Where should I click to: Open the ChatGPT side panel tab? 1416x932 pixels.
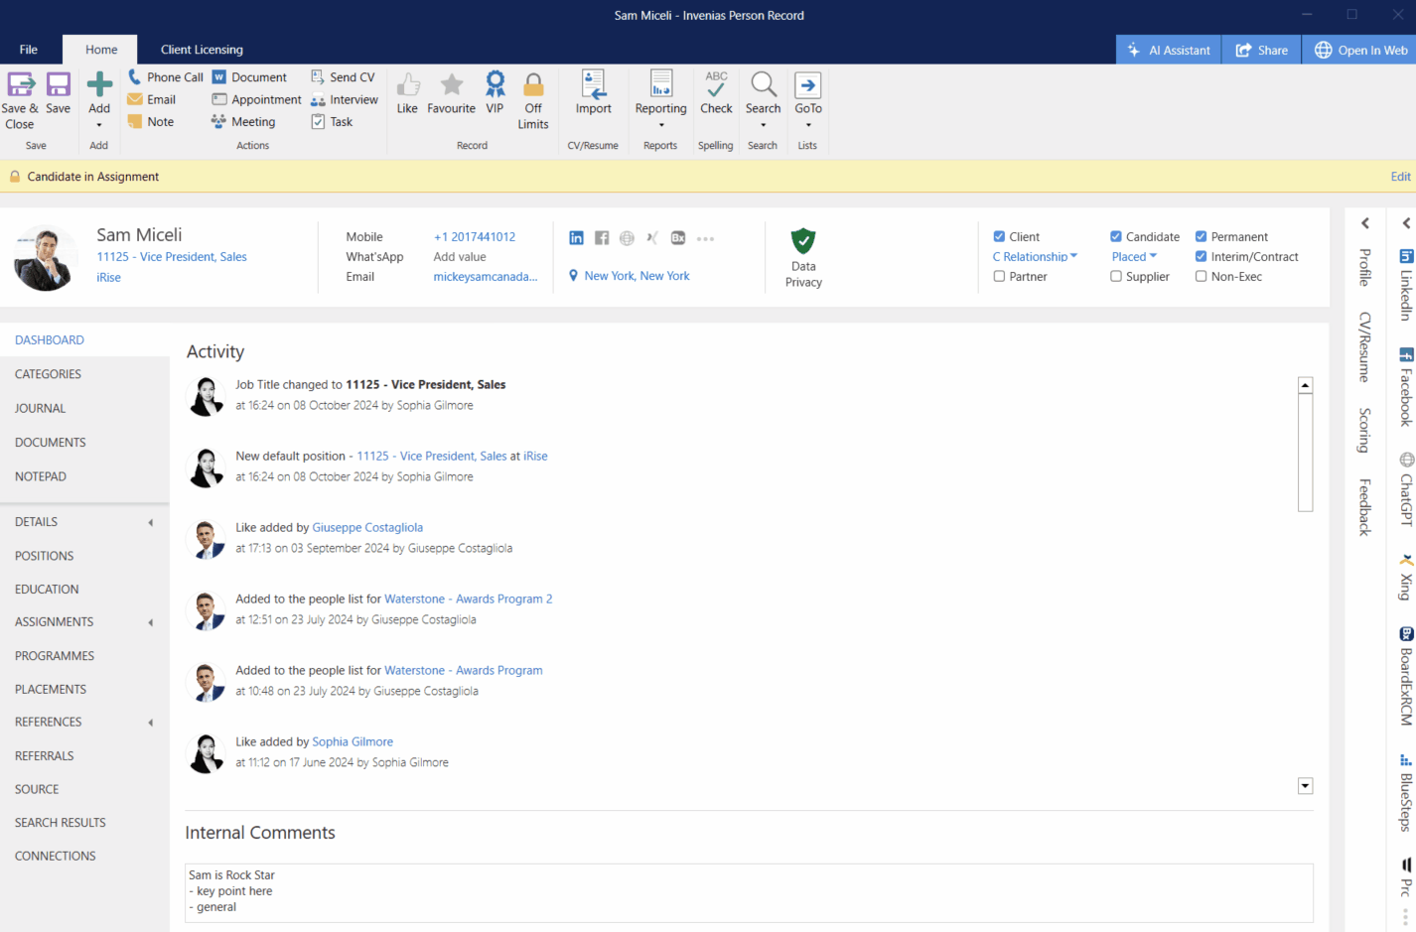[1406, 488]
